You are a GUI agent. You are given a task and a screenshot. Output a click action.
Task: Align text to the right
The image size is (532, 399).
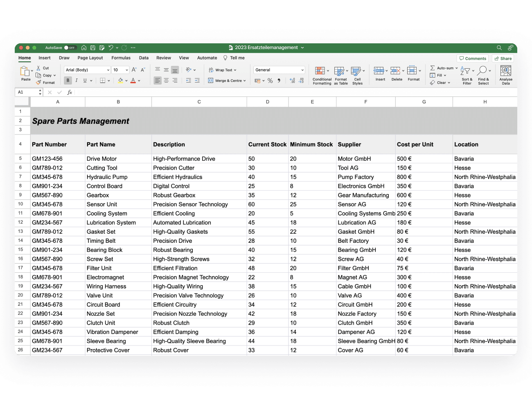coord(175,81)
